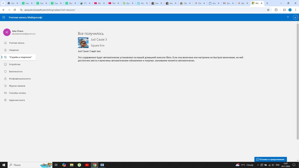Open the JC account avatar in header

(x=295, y=17)
